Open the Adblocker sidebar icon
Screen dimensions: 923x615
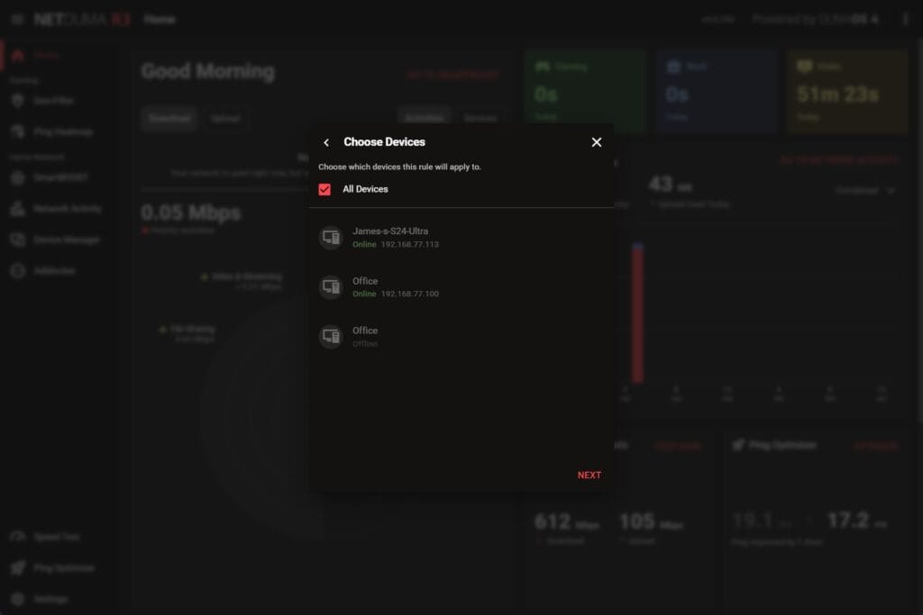[17, 271]
